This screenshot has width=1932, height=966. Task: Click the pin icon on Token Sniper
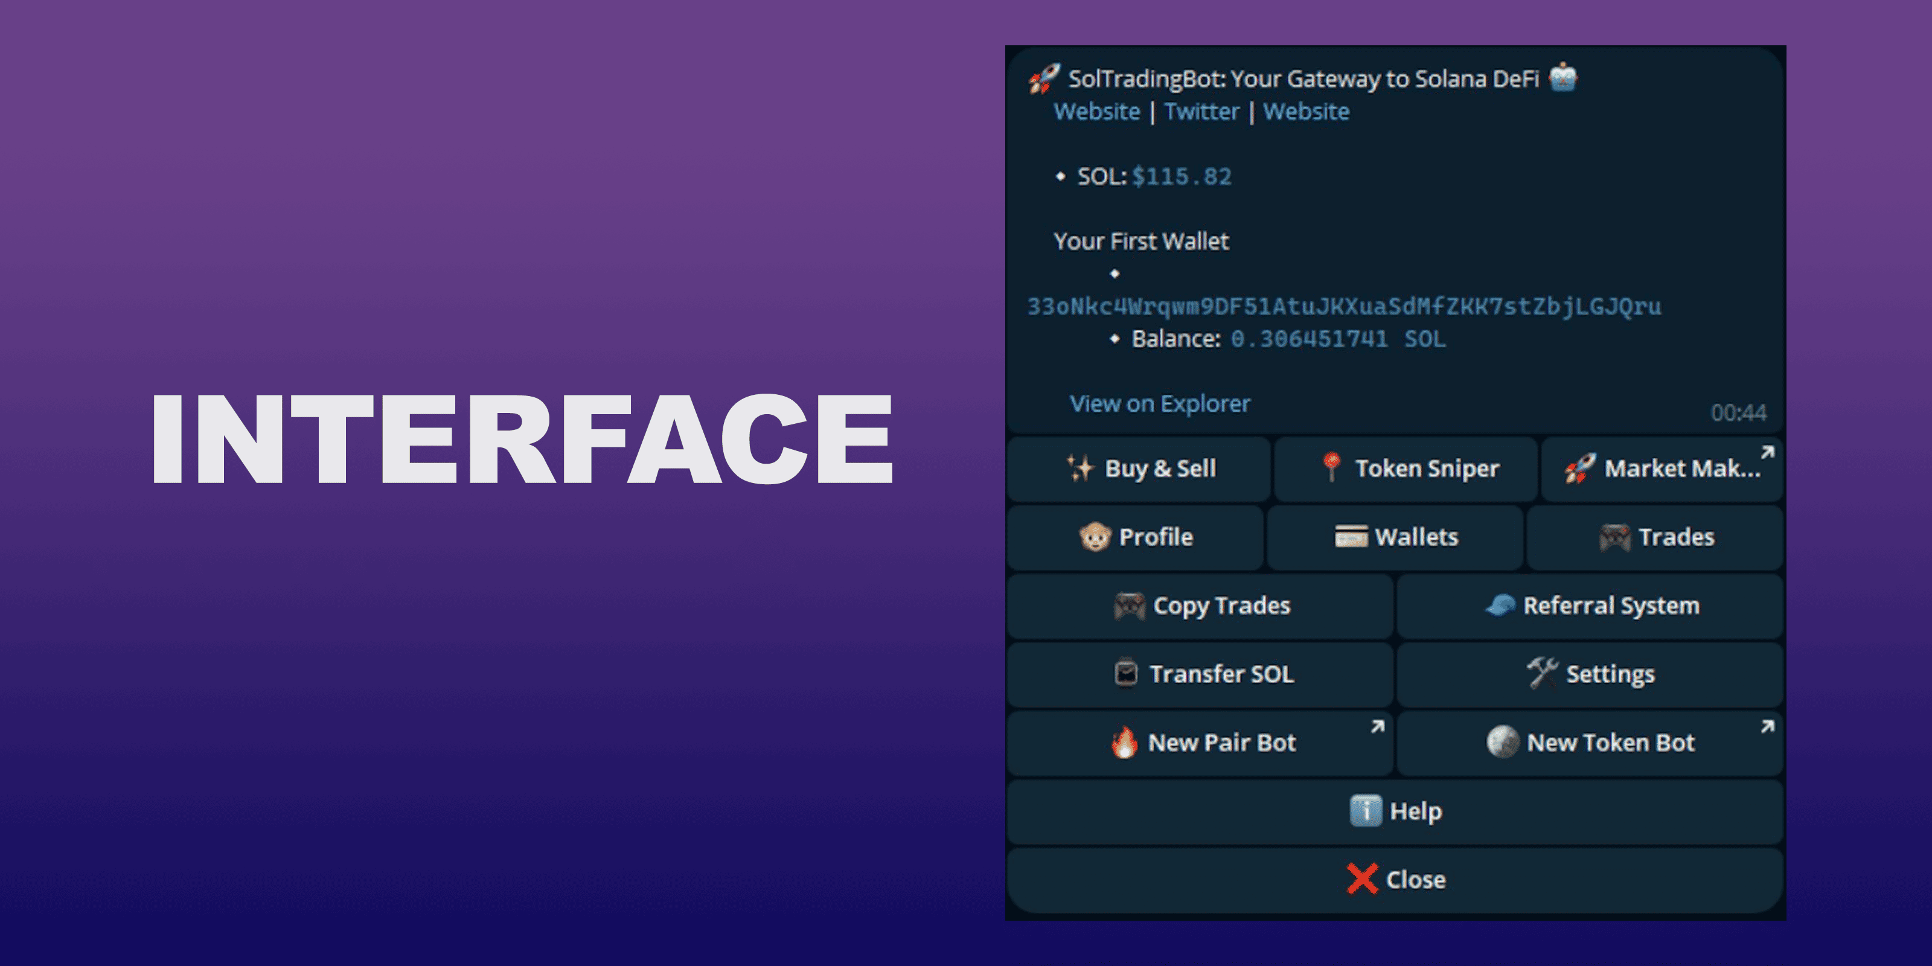coord(1331,467)
